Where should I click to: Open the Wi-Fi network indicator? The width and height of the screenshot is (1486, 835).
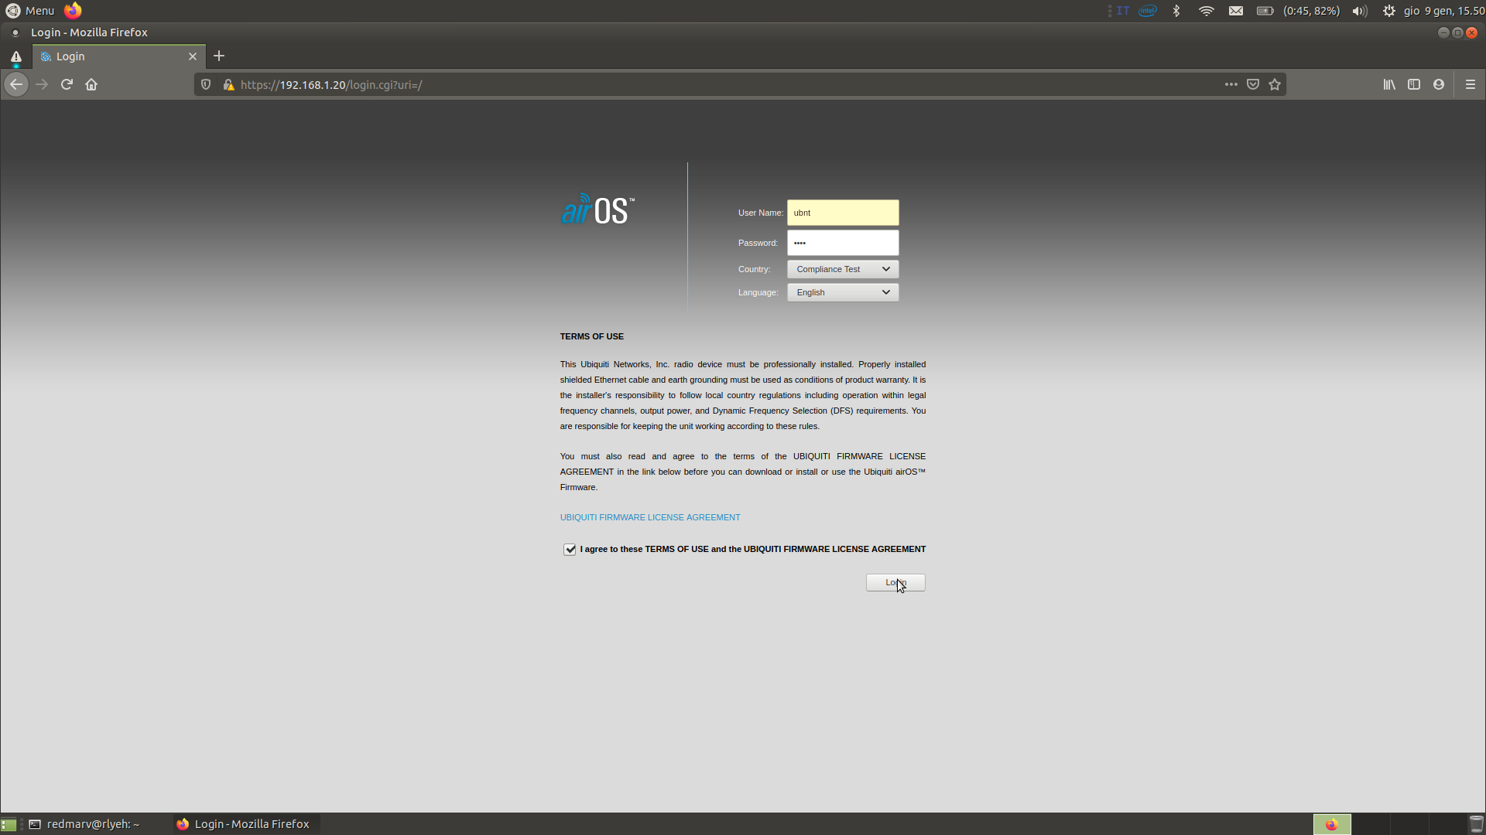tap(1206, 11)
